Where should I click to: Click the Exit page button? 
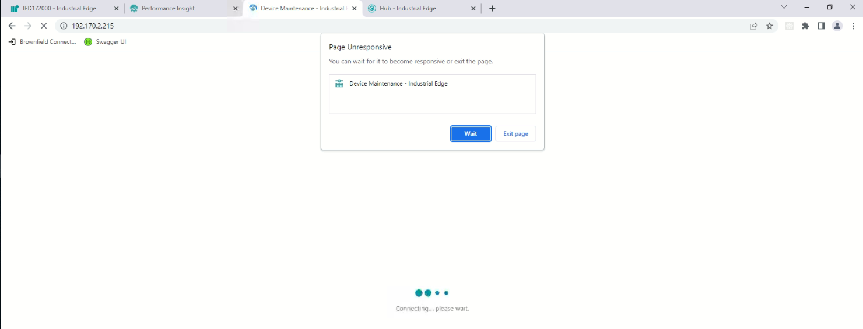click(515, 134)
